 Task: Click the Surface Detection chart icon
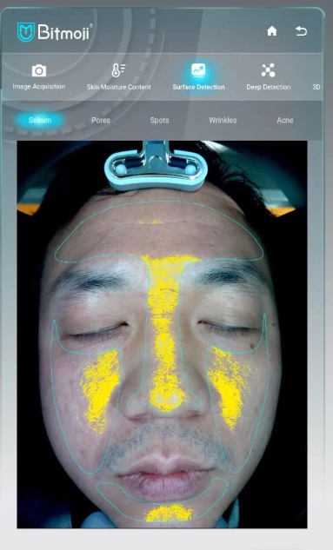point(198,70)
